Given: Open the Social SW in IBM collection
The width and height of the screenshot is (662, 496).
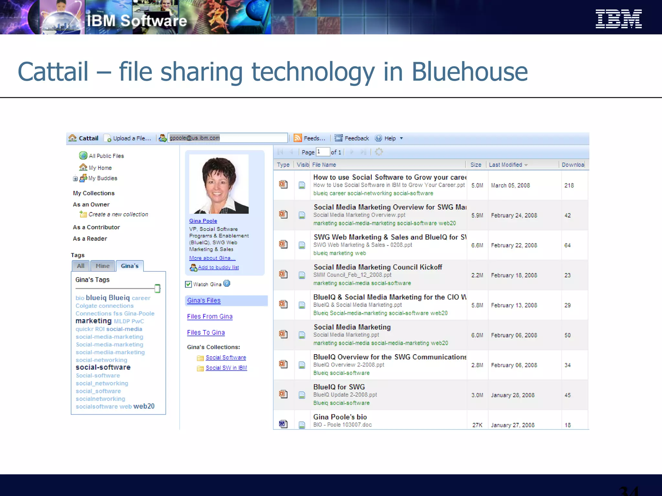Looking at the screenshot, I should point(226,368).
